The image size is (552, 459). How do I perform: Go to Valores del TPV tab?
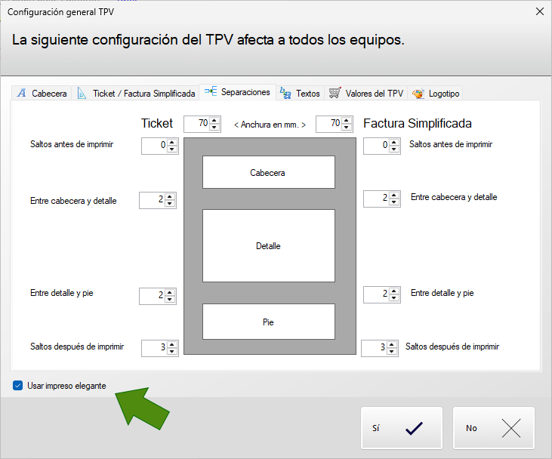[x=365, y=94]
